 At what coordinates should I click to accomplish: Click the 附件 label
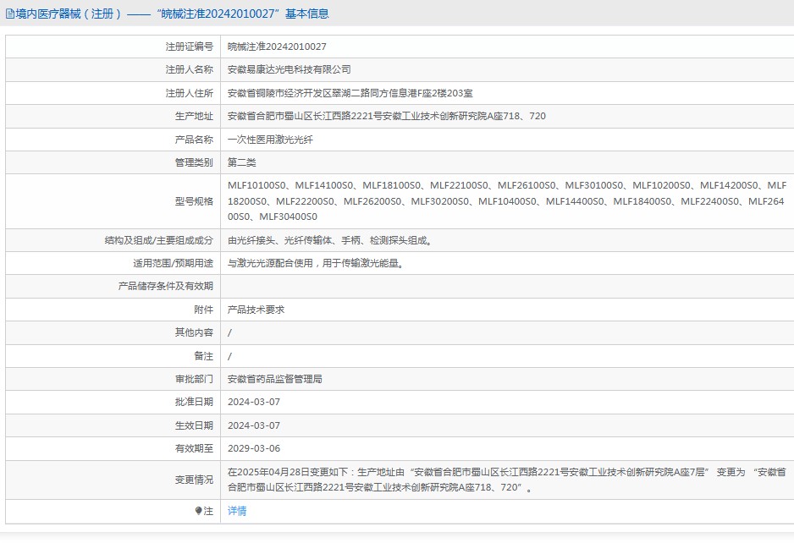[204, 310]
